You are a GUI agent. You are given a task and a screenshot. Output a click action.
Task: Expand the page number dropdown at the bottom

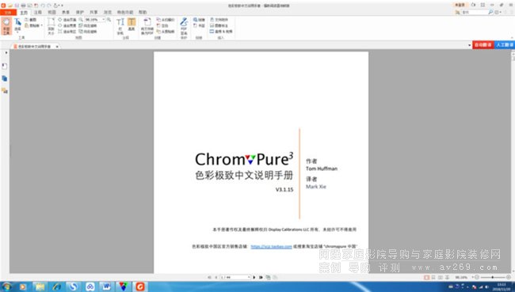(249, 277)
